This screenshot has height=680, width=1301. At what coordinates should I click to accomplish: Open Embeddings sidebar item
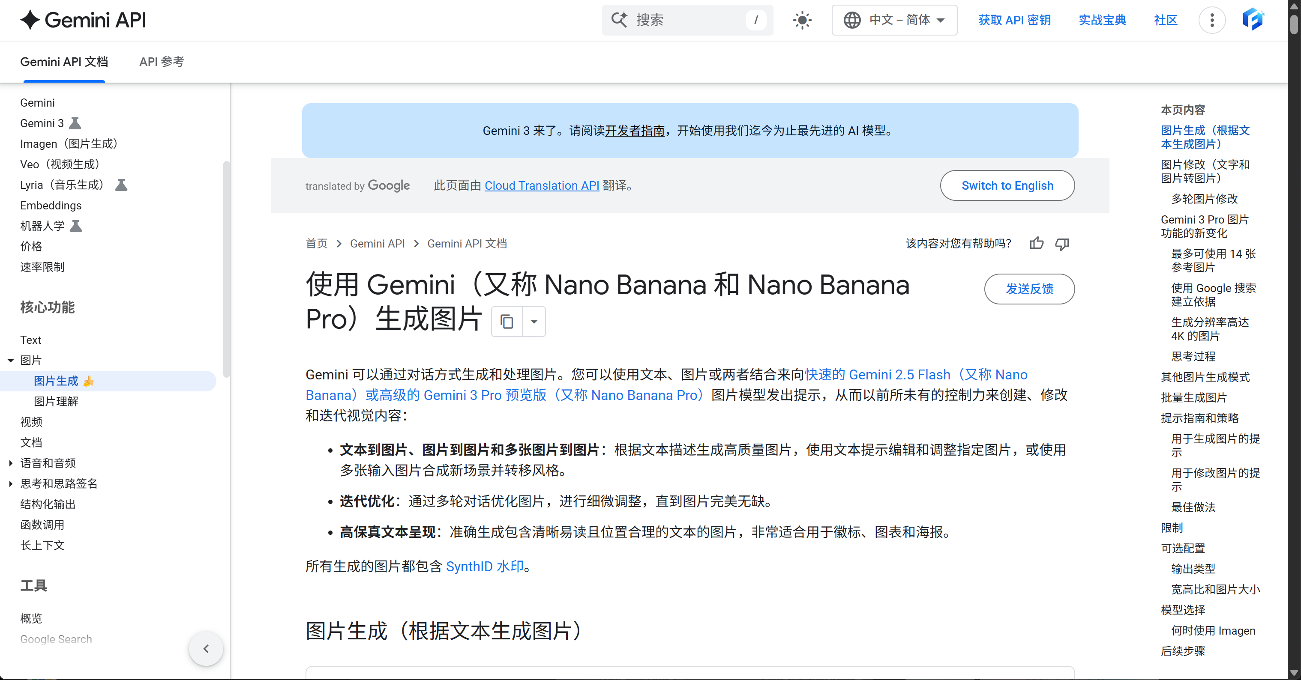[x=51, y=206]
